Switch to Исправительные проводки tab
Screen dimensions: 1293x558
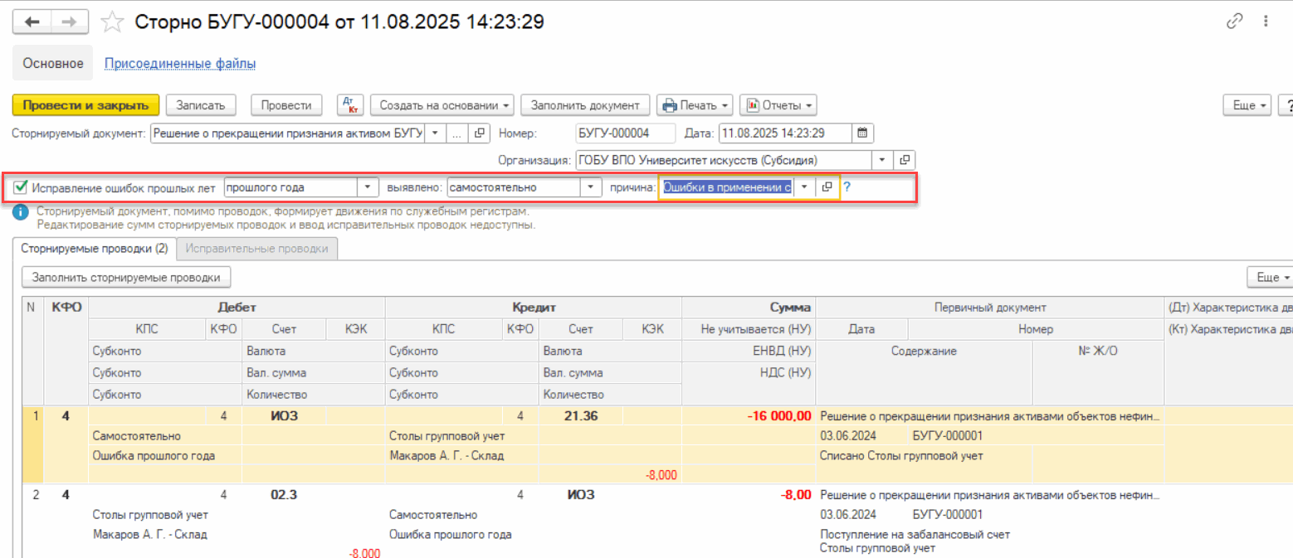[x=257, y=249]
